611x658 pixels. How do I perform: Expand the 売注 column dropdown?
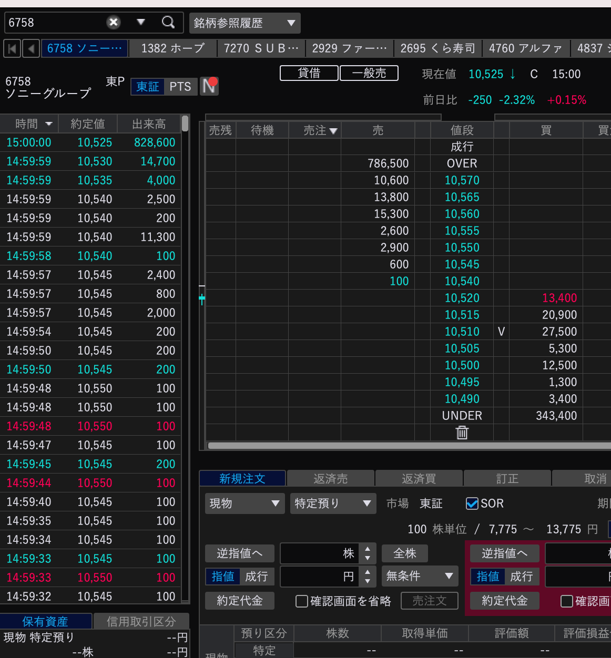pyautogui.click(x=333, y=131)
